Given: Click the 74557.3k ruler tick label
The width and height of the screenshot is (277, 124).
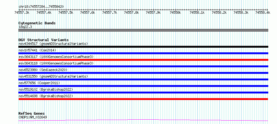Looking at the screenshot, I should (22, 12).
